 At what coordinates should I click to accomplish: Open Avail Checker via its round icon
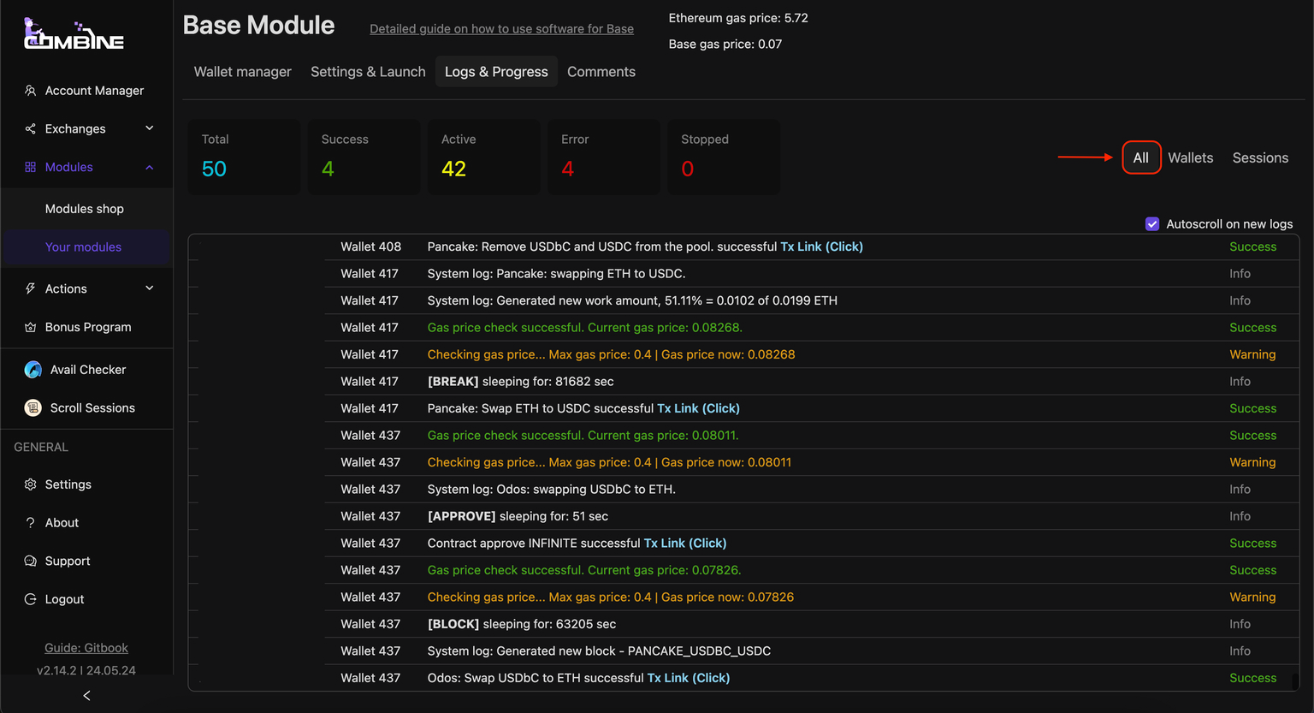point(33,370)
